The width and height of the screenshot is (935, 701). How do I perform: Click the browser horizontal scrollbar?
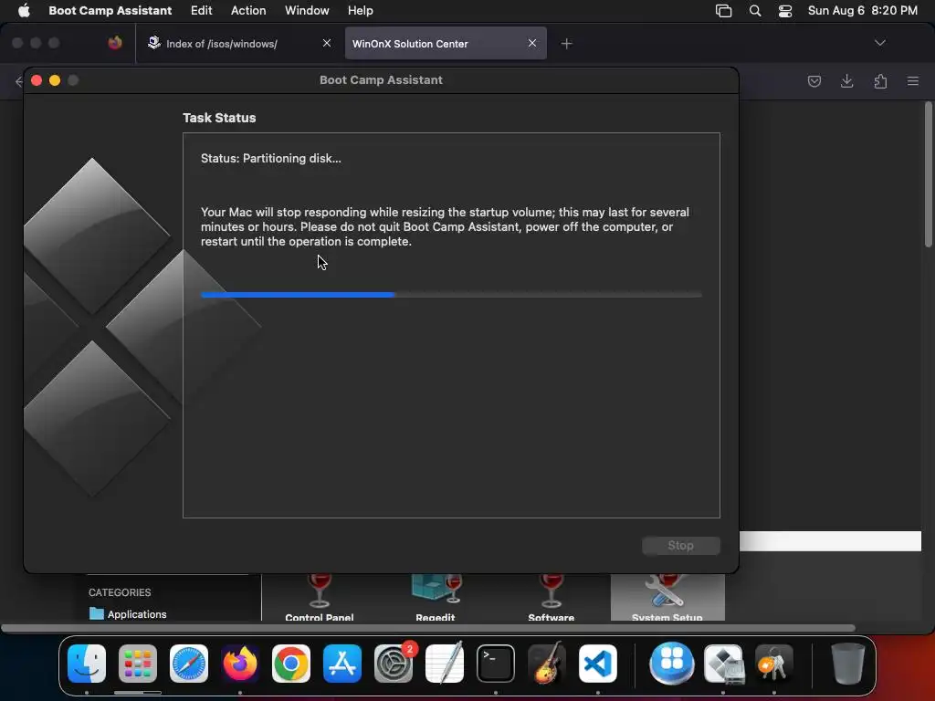428,628
